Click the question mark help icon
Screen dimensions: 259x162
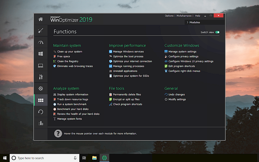(58, 133)
